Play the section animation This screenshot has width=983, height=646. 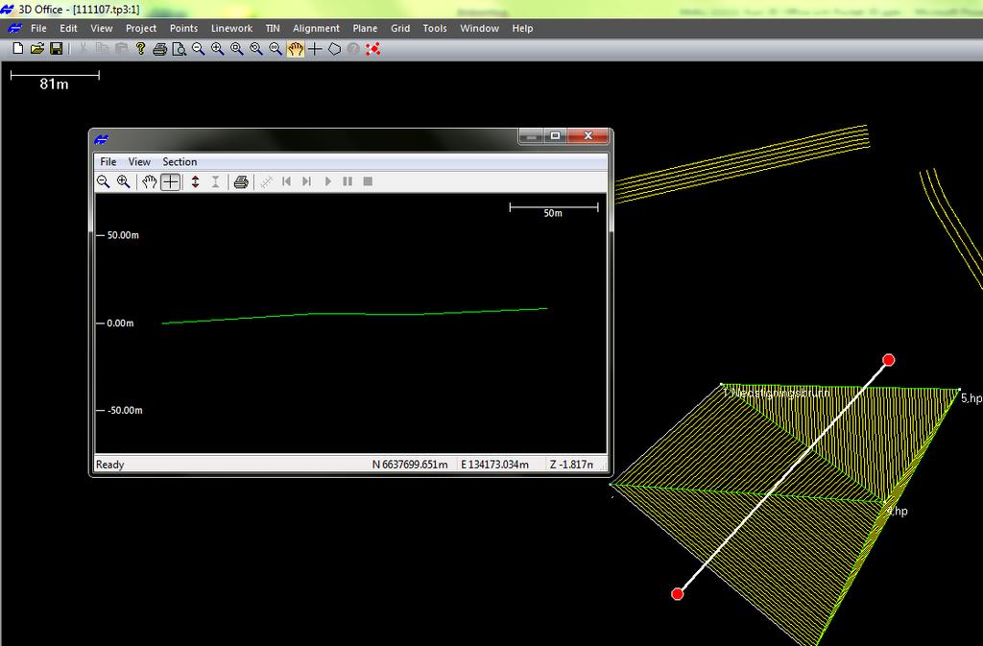(327, 181)
